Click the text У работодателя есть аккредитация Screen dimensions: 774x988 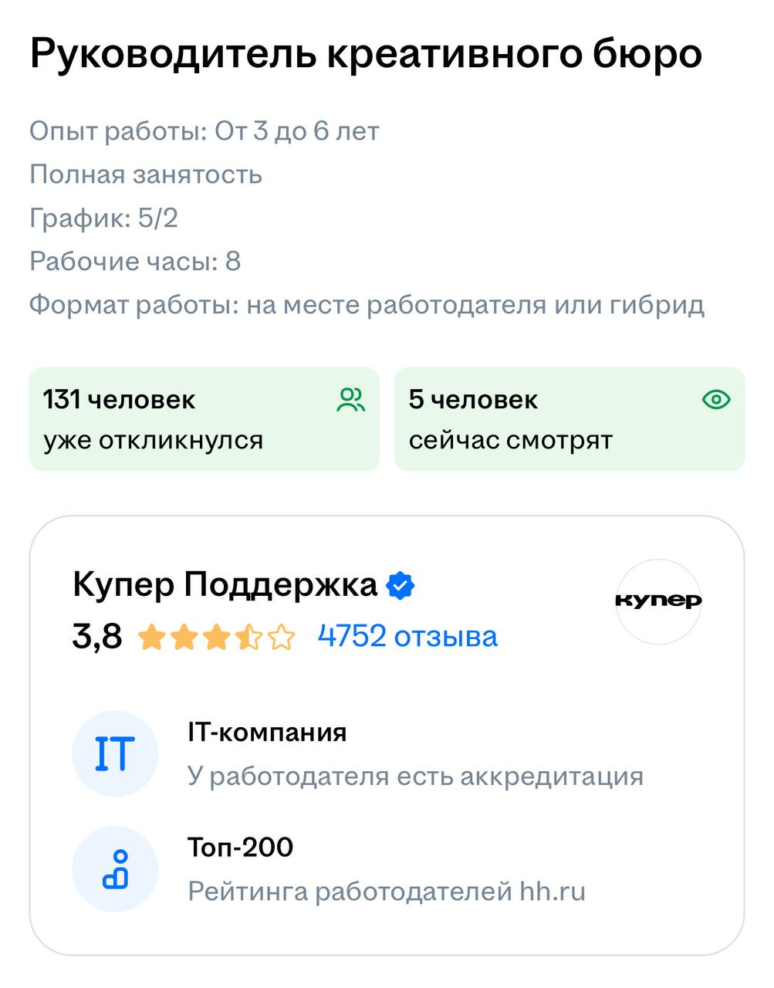click(415, 776)
